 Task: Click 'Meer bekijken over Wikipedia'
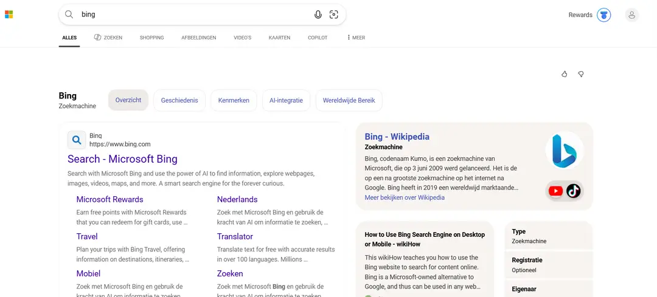click(x=405, y=197)
